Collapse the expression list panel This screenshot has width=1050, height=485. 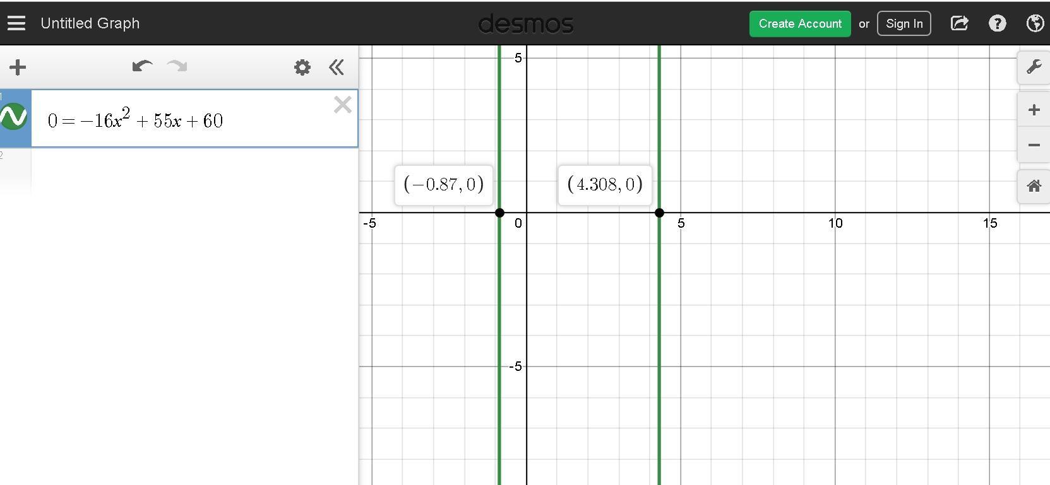click(337, 67)
